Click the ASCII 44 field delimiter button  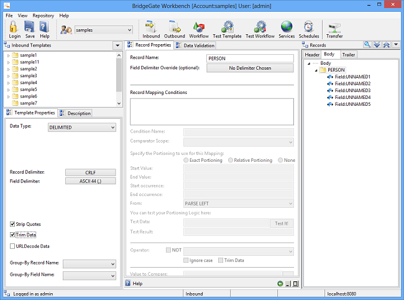coord(91,181)
